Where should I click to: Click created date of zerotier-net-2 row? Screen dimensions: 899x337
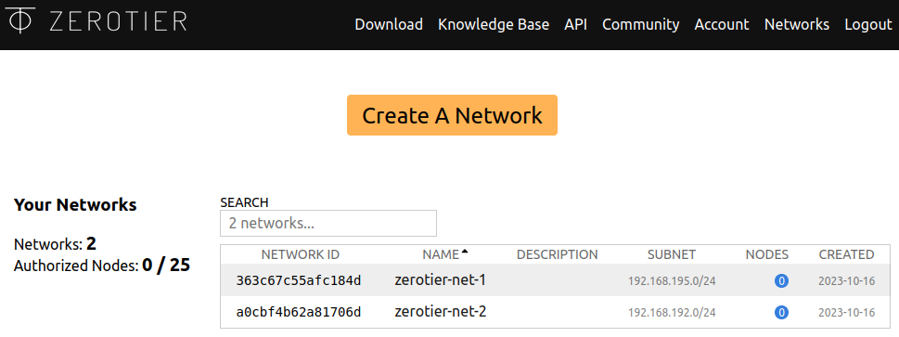point(846,313)
